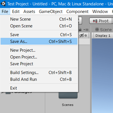Image resolution: width=113 pixels, height=113 pixels.
Task: Select the Scenes folder thumbnail
Action: click(x=68, y=95)
